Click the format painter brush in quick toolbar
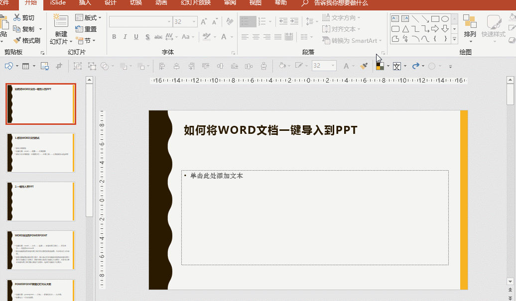Image resolution: width=516 pixels, height=301 pixels. pos(364,66)
